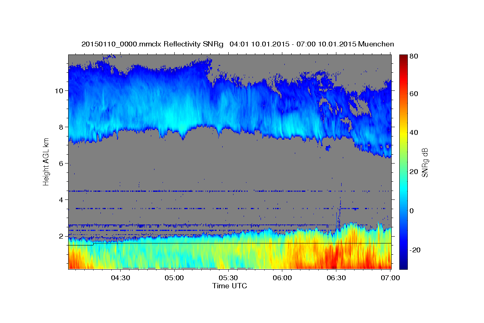
Task: Click the 'Height AGL km' y-axis label
Action: coord(46,162)
